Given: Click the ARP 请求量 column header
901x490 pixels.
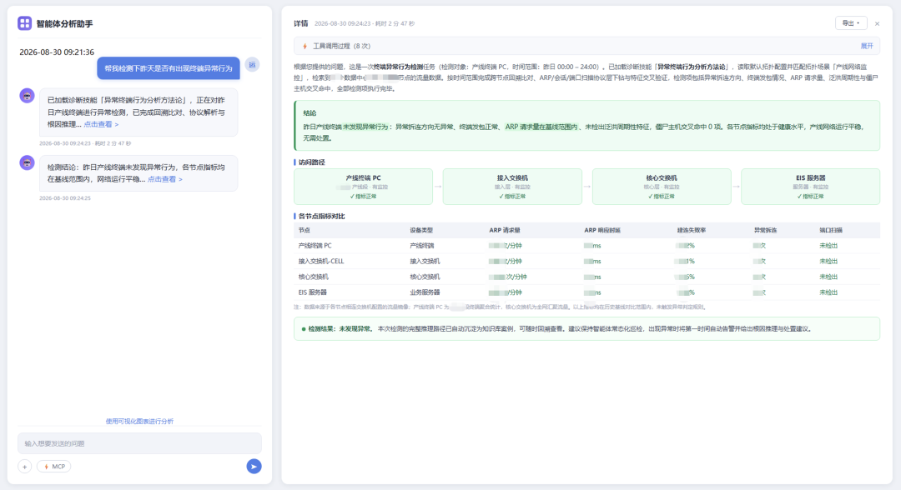Looking at the screenshot, I should click(505, 230).
